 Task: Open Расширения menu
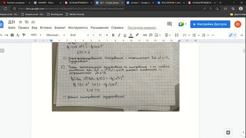(100, 28)
